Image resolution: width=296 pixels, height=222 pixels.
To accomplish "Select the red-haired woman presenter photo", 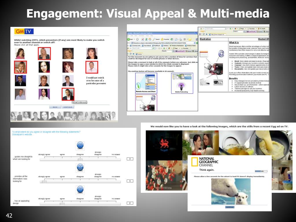I will pyautogui.click(x=68, y=67).
